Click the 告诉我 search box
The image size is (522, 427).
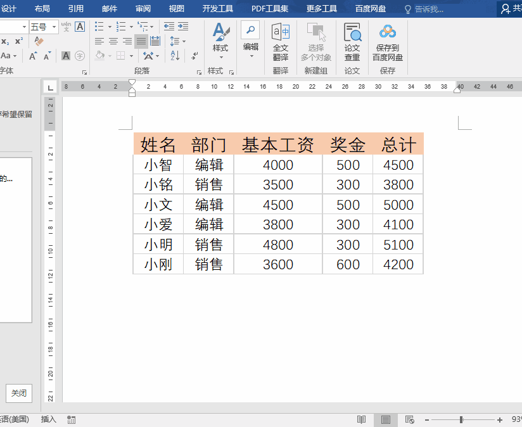(x=424, y=9)
